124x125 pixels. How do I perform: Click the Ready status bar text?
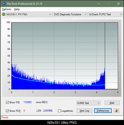pos(5,118)
